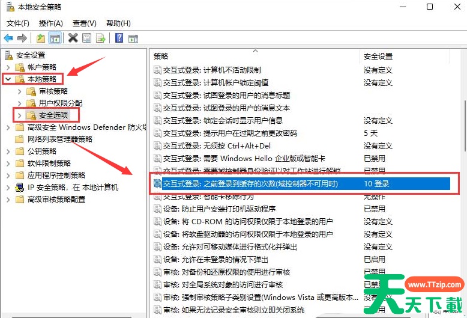Select policy 强制审核策略子类别设置
The image size is (467, 318).
(261, 298)
